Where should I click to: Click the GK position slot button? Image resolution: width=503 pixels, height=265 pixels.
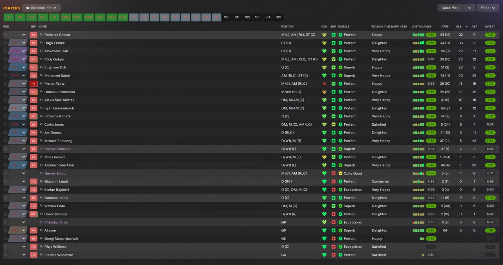click(9, 17)
